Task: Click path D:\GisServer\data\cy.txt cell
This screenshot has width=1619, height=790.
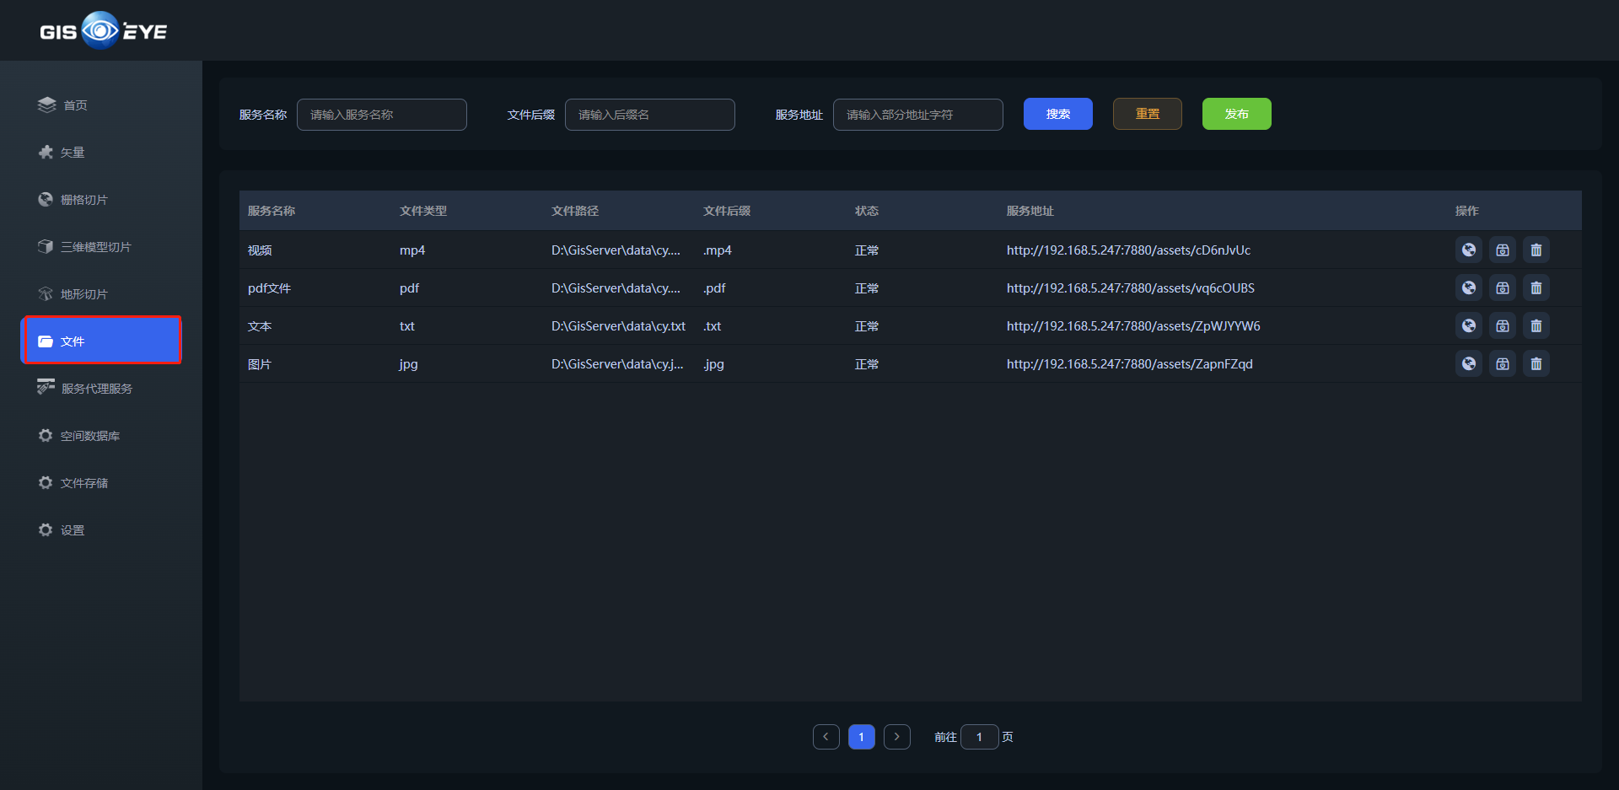Action: pos(618,326)
